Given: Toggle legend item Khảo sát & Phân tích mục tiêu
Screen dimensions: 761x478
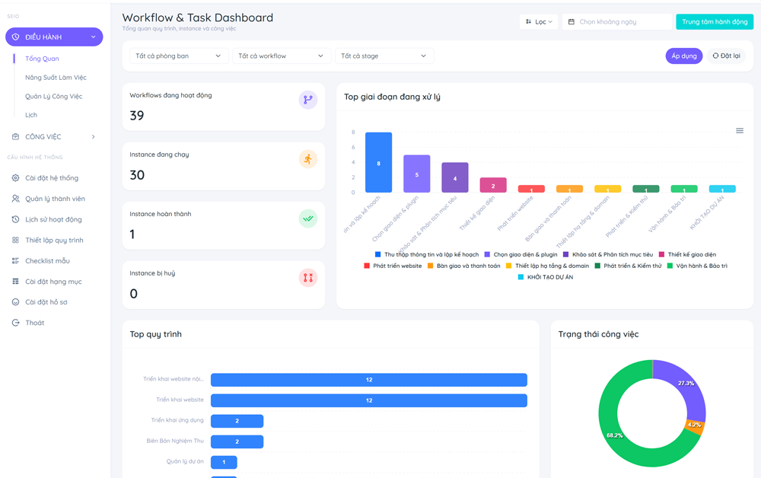Looking at the screenshot, I should click(x=607, y=254).
